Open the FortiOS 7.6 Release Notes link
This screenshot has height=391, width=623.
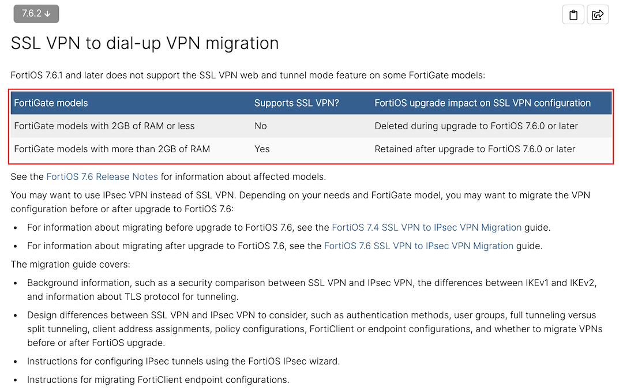[102, 177]
